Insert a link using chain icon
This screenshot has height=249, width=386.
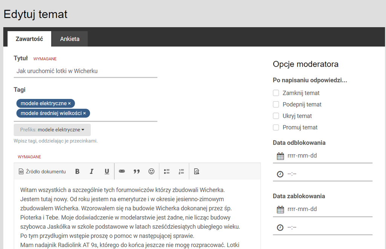pos(122,172)
